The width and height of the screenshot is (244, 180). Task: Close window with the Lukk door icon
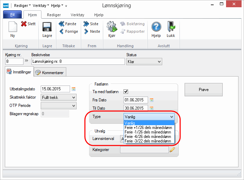tap(171, 27)
